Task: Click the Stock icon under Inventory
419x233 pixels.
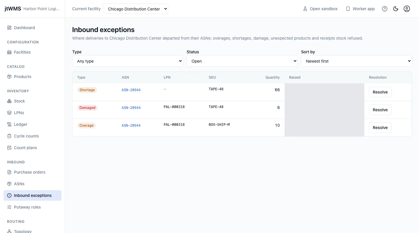Action: click(x=9, y=101)
